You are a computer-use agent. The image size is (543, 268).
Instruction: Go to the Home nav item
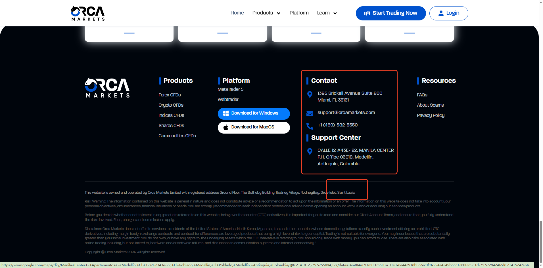click(x=237, y=13)
